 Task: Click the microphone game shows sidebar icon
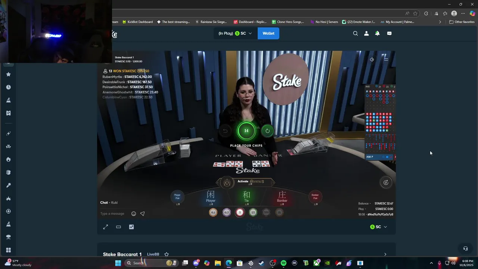[8, 185]
